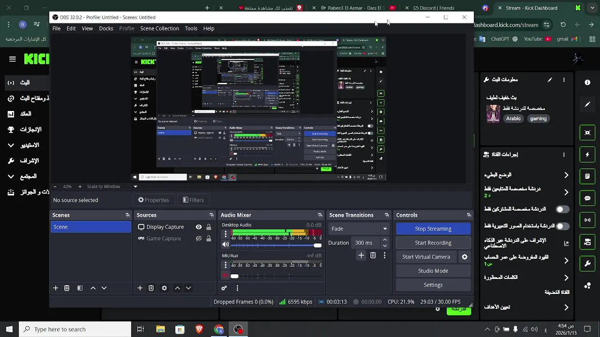600x337 pixels.
Task: Open scene filters icon in Scenes toolbar
Action: pos(80,288)
